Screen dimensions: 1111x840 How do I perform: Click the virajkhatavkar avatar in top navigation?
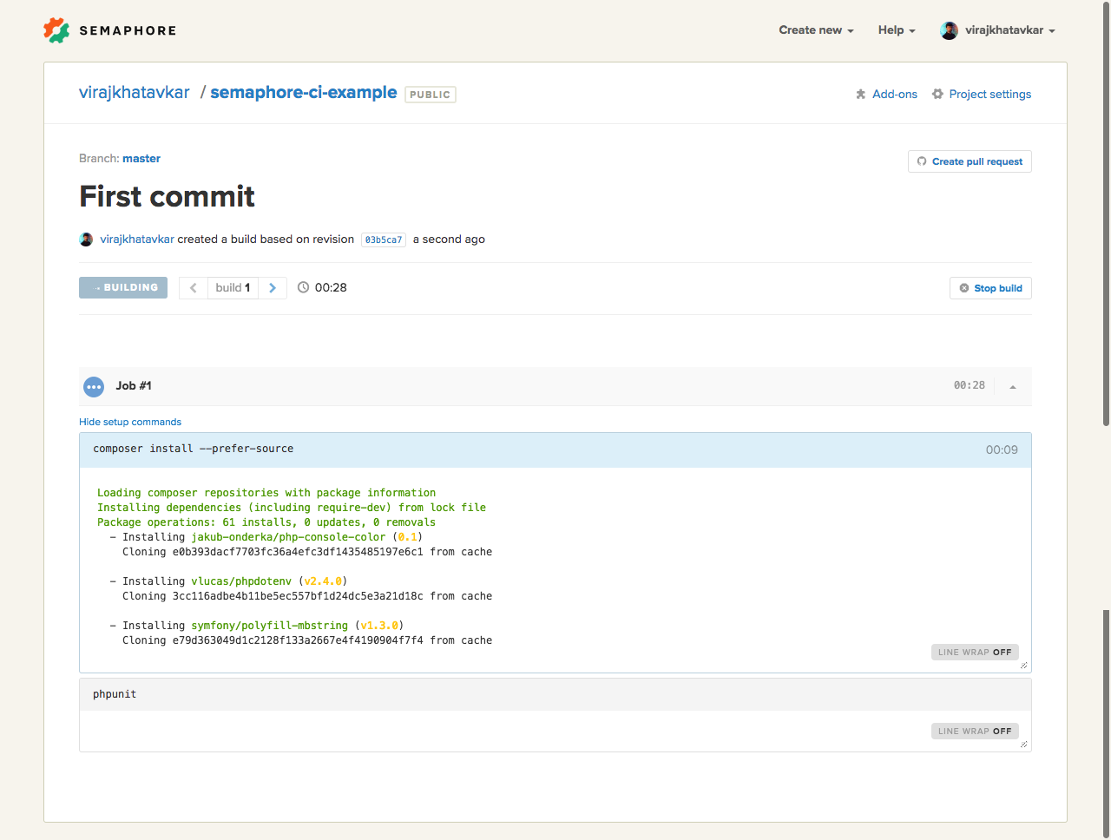pos(949,30)
